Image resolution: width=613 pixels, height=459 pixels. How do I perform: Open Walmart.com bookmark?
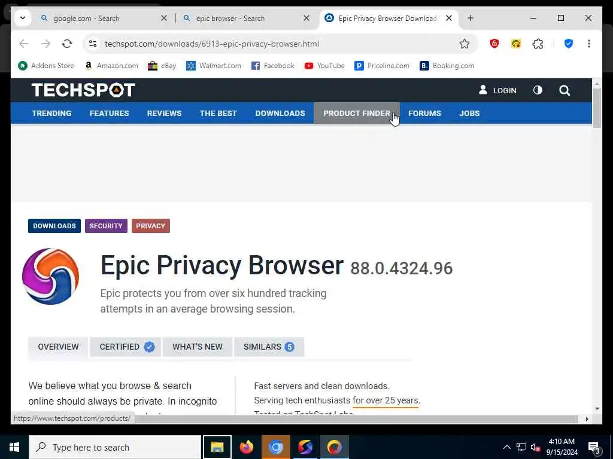(x=214, y=66)
